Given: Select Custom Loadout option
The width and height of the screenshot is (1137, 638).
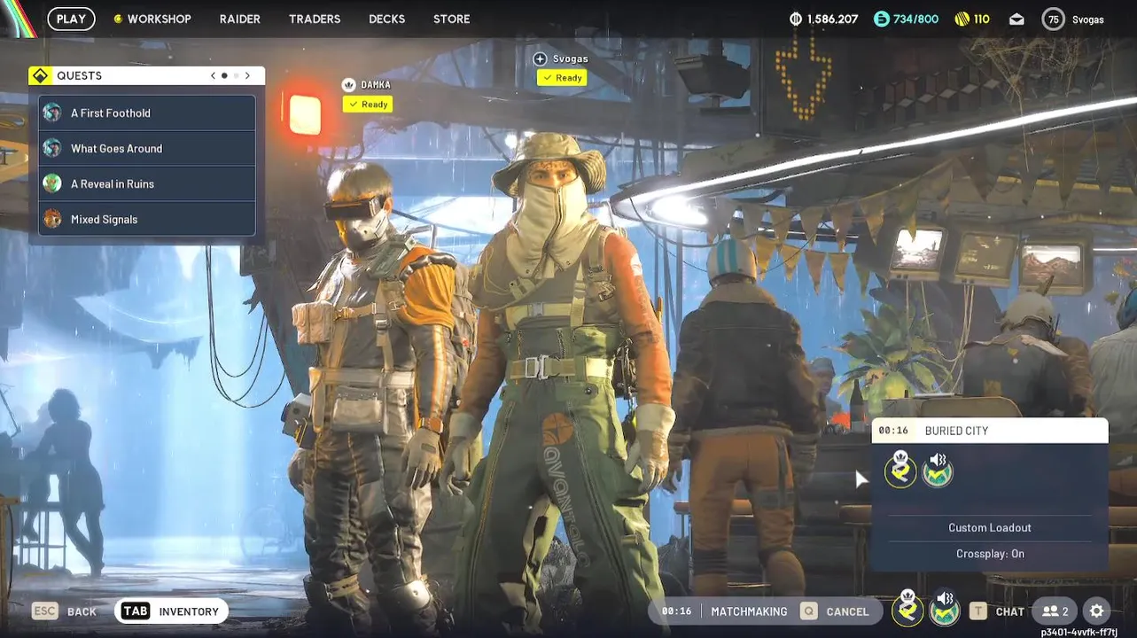Looking at the screenshot, I should [x=990, y=528].
